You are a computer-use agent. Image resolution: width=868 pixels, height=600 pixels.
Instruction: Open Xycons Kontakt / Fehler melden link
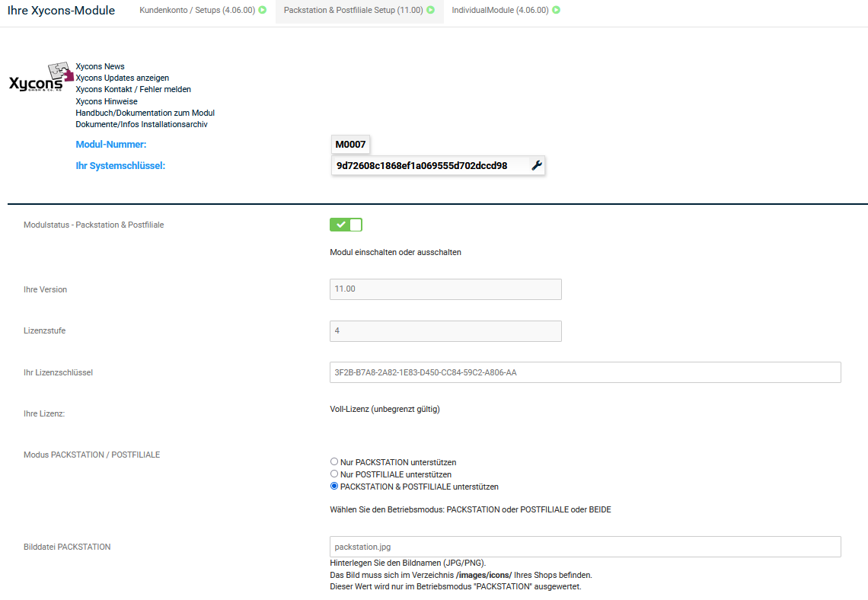click(x=133, y=90)
